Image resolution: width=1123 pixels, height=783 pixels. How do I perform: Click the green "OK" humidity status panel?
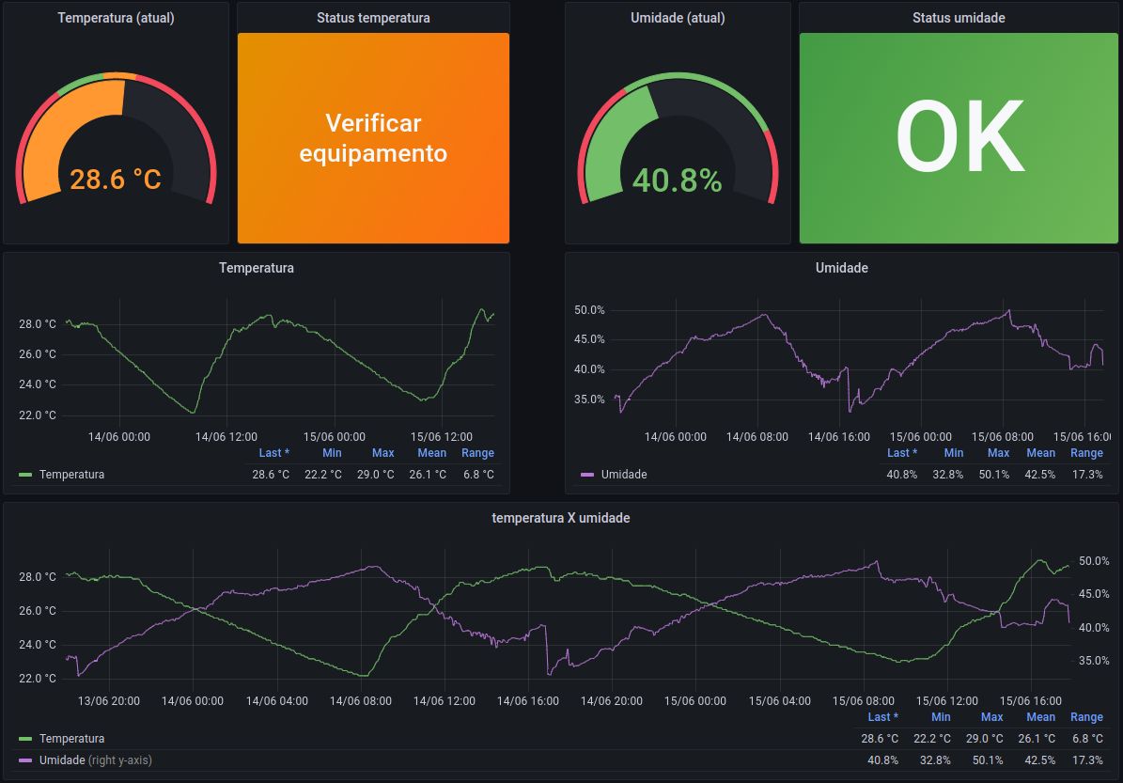tap(959, 138)
